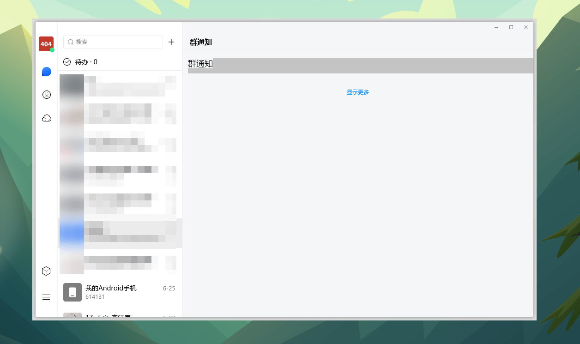Open the cloud Spaces sidebar icon

pyautogui.click(x=46, y=118)
